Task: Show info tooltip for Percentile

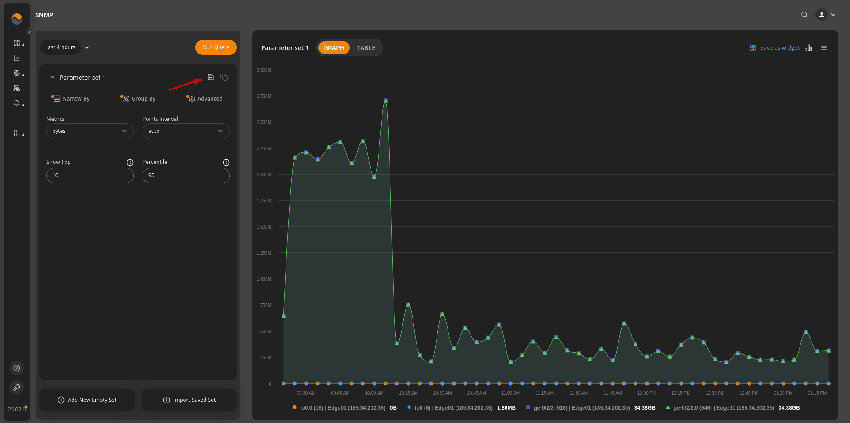Action: tap(226, 163)
